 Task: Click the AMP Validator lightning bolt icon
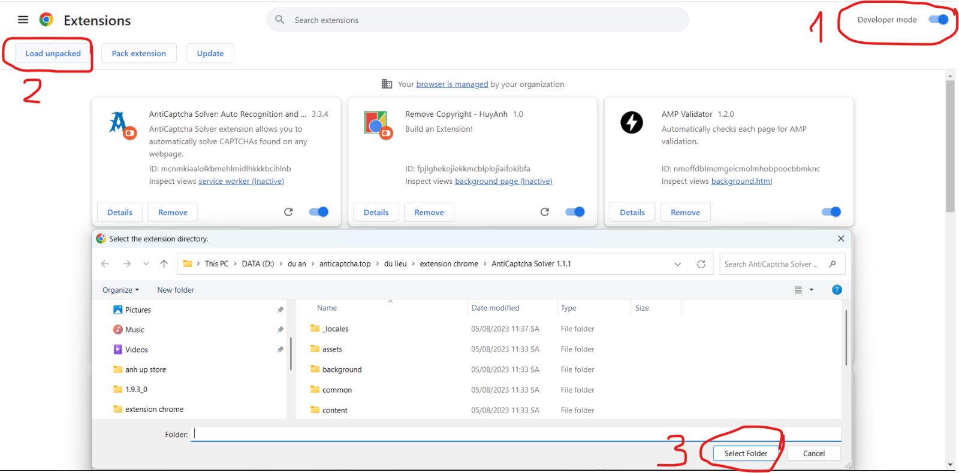click(x=631, y=122)
